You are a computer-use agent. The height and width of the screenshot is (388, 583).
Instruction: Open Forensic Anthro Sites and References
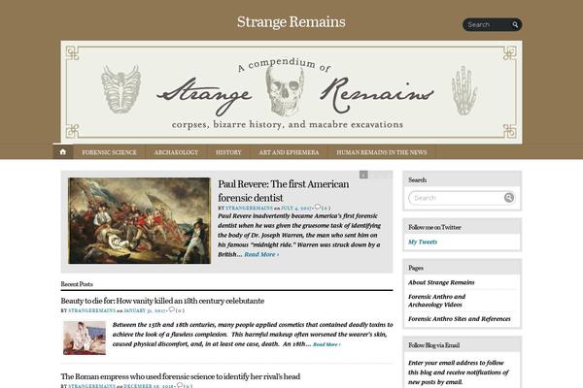460,319
